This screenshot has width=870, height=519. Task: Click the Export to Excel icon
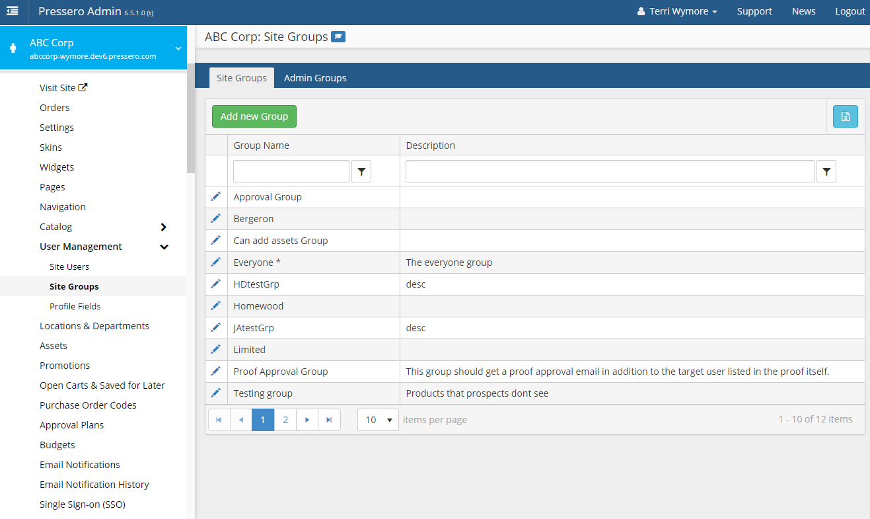coord(845,117)
